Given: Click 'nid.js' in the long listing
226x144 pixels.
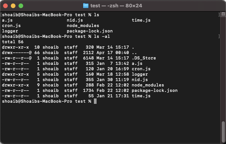Looking at the screenshot, I should click(140, 80).
